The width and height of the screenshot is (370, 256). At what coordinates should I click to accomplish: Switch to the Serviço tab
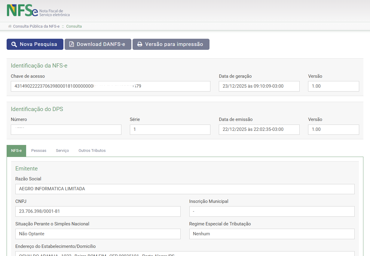62,151
